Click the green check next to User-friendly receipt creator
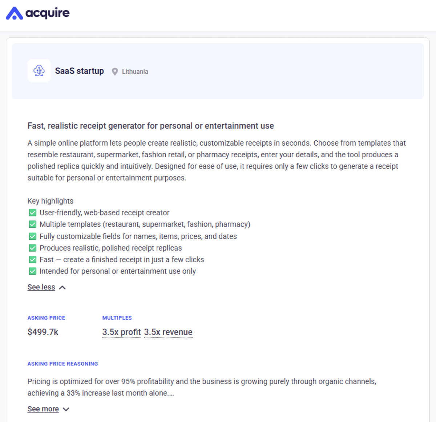 pos(33,213)
